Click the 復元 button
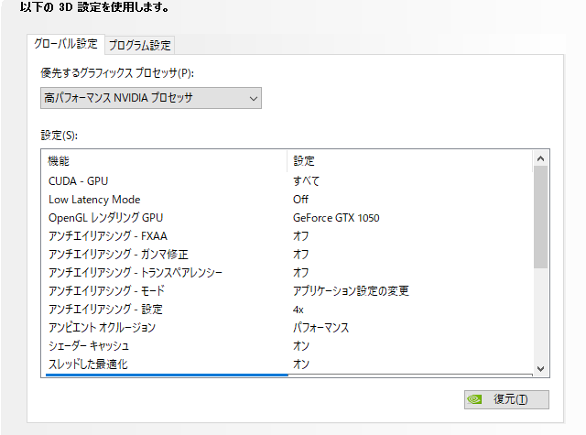Viewport: 586px width, 435px height. [506, 399]
